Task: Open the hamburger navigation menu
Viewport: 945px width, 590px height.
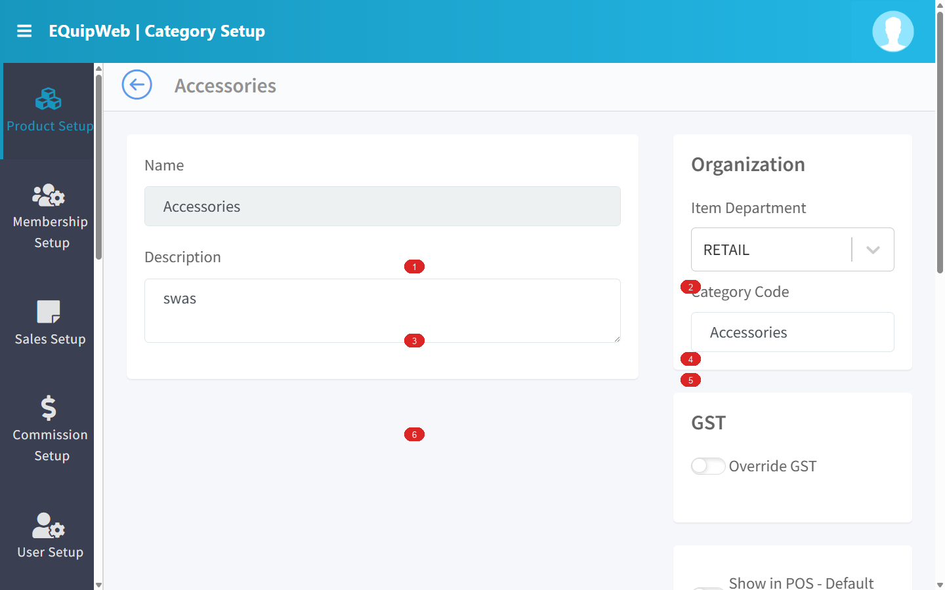Action: pyautogui.click(x=24, y=31)
